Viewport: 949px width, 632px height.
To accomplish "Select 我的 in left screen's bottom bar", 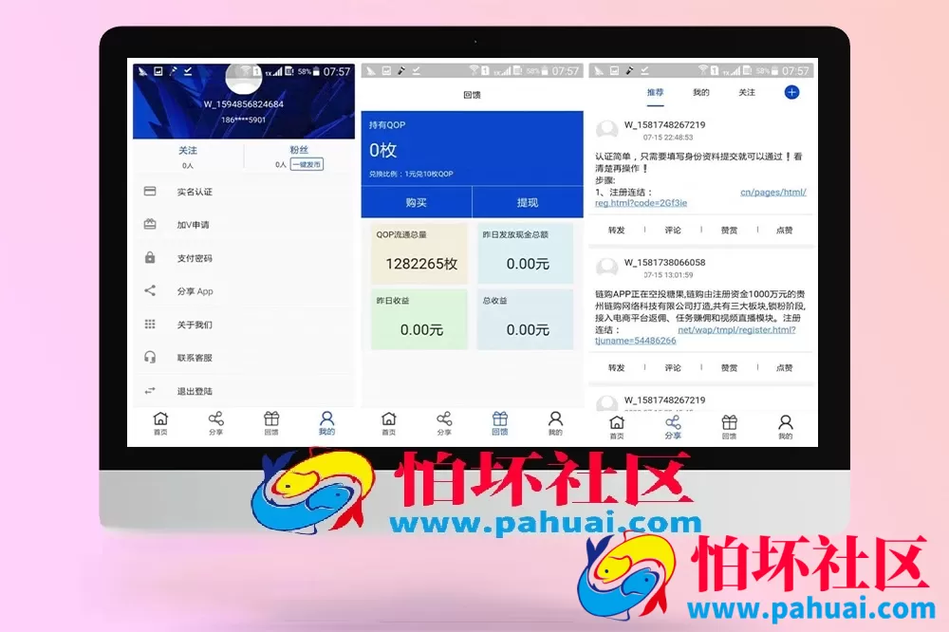I will click(326, 423).
